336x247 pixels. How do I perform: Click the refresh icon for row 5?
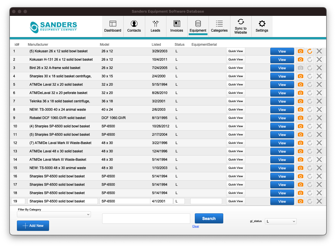310,85
